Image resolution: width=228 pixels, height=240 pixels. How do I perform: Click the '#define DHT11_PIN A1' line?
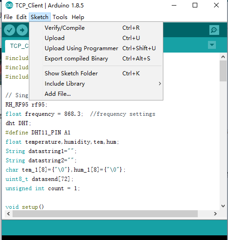[38, 133]
